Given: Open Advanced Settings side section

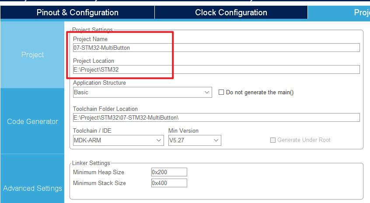Looking at the screenshot, I should (33, 188).
